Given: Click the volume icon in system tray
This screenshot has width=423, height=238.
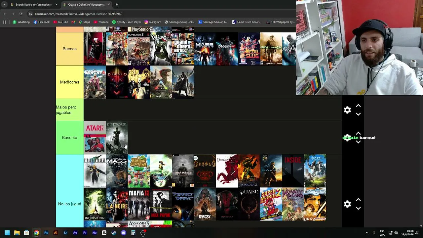Looking at the screenshot, I should 396,233.
